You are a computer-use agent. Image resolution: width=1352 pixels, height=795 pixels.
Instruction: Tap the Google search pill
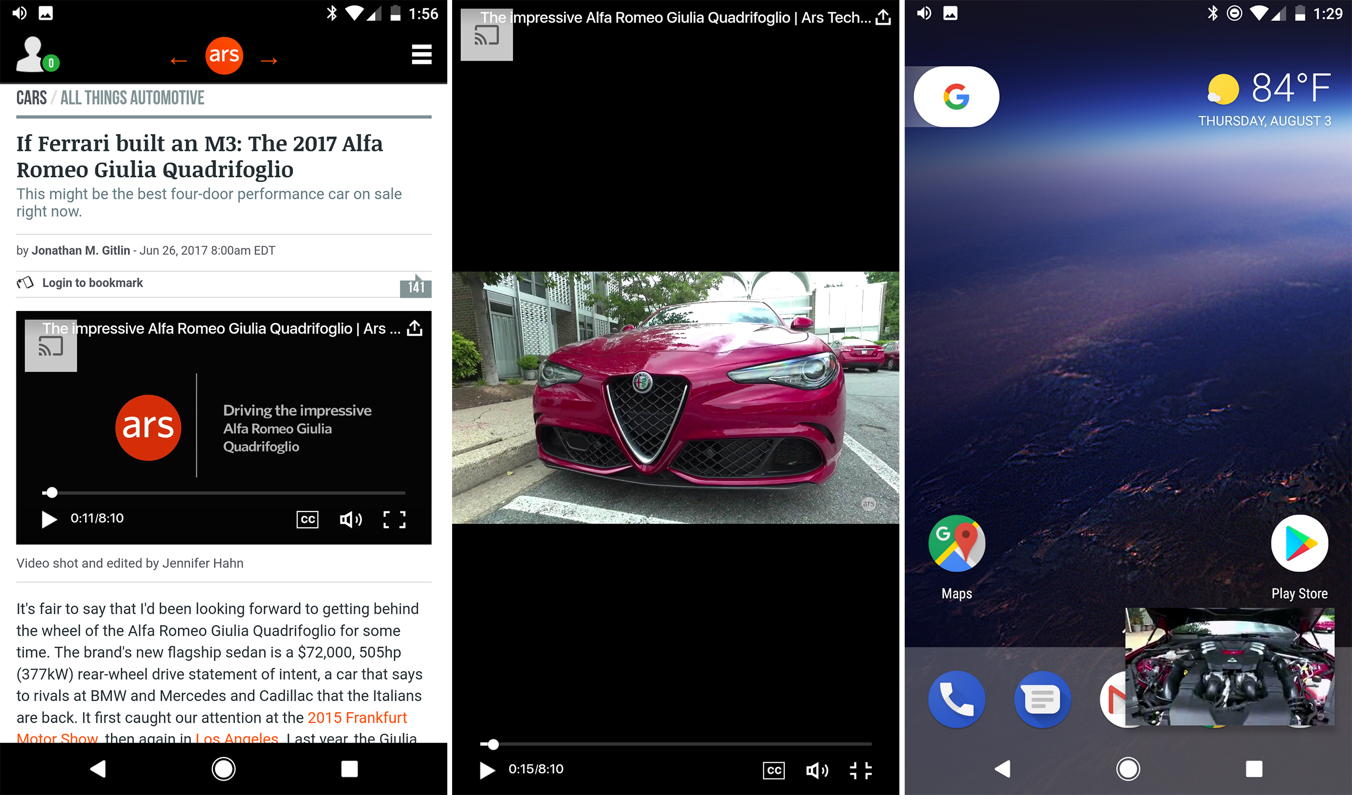[x=955, y=97]
